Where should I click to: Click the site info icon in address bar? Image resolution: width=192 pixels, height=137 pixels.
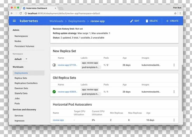coord(26,13)
